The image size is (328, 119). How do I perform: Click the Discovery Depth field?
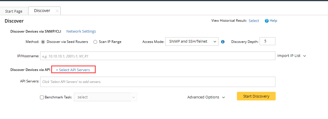267,41
